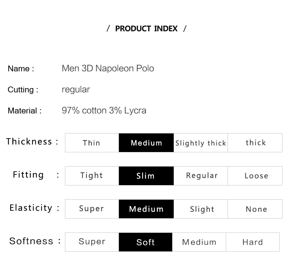Select Thin in the Thickness row
The image size is (288, 265).
[x=92, y=143]
